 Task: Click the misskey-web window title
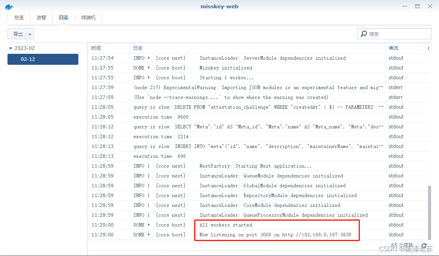pyautogui.click(x=220, y=6)
